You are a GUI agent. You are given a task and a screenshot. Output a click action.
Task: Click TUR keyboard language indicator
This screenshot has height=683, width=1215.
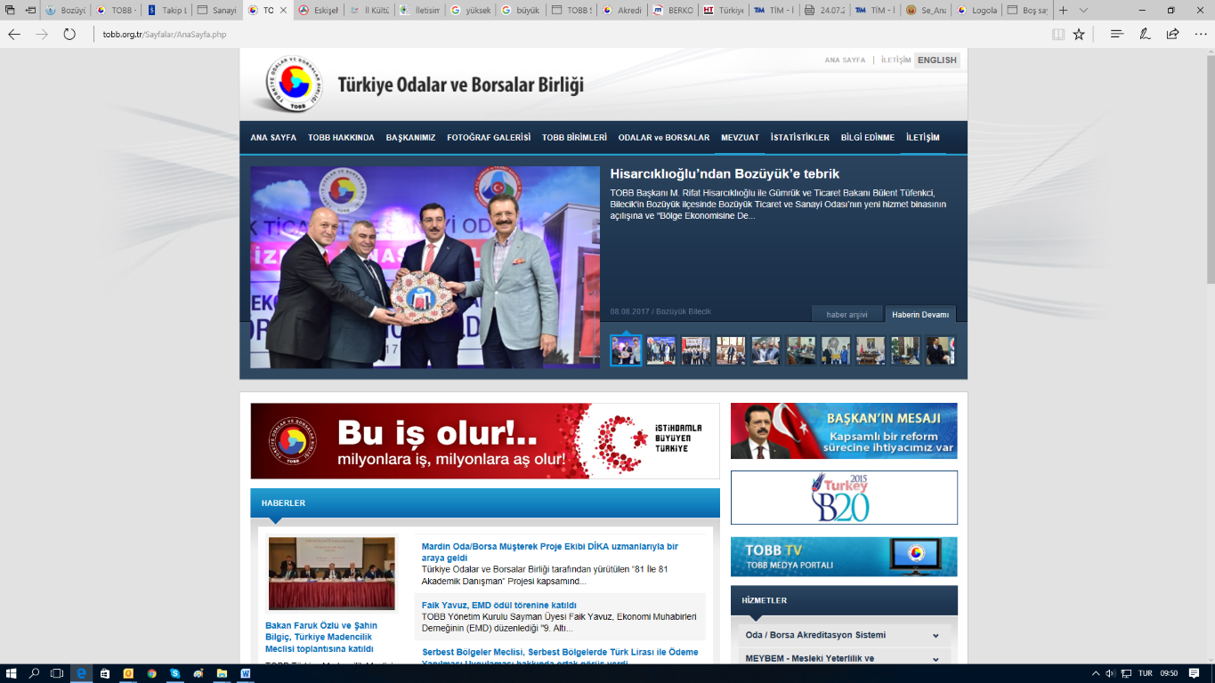(x=1145, y=673)
